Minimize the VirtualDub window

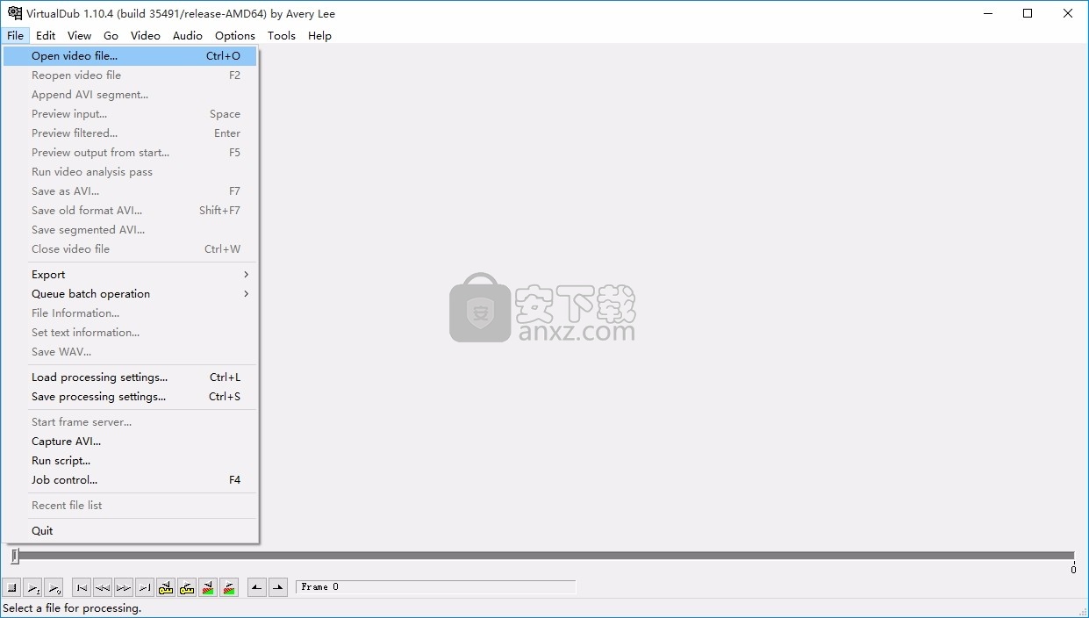[x=987, y=13]
